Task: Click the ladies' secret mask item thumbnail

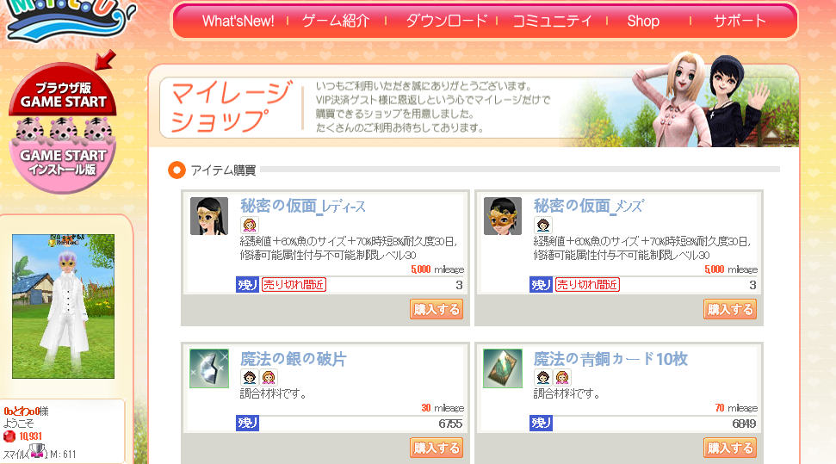Action: point(209,216)
